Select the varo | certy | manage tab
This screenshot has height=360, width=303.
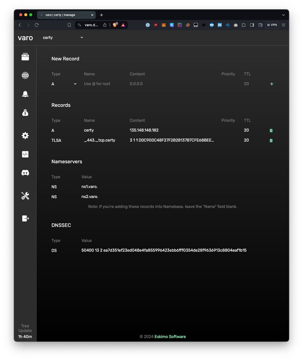(x=66, y=15)
